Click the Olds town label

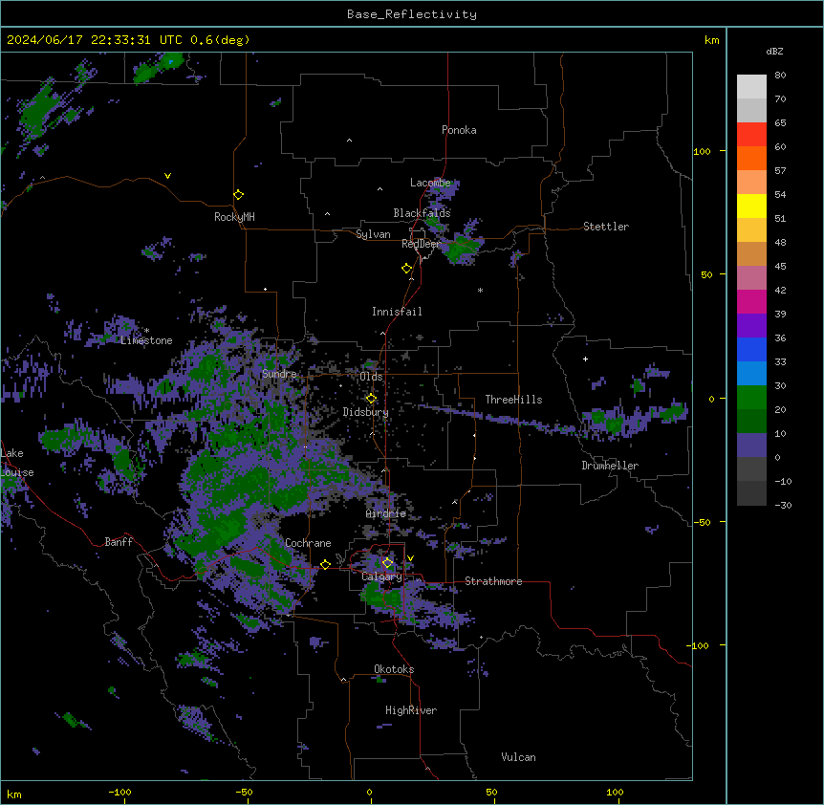click(x=371, y=377)
